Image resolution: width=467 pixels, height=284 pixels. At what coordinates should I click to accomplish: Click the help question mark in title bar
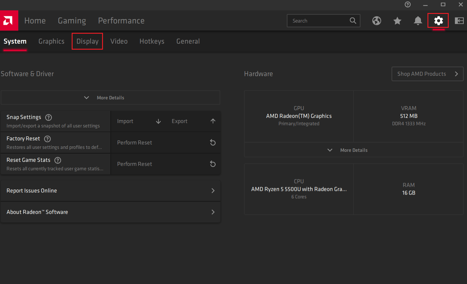(x=408, y=4)
